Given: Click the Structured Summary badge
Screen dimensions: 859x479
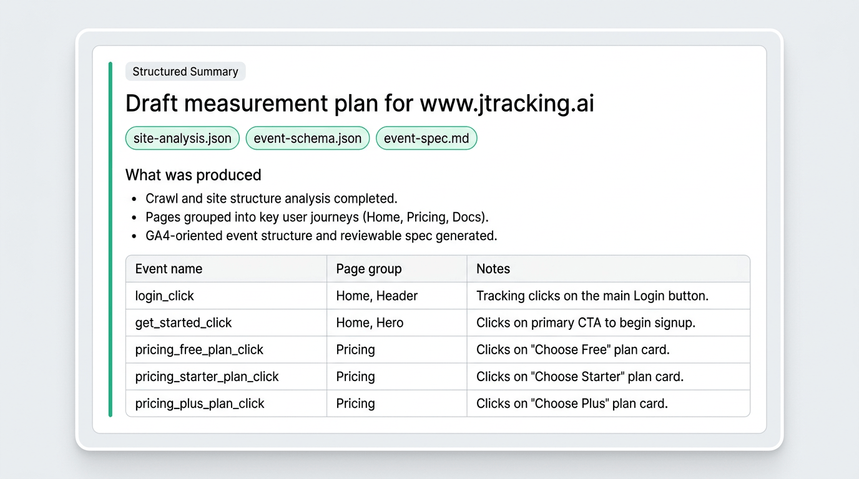Looking at the screenshot, I should [x=185, y=71].
